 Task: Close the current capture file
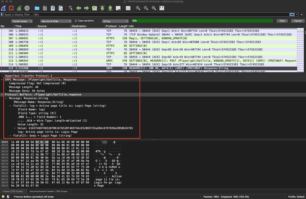click(53, 8)
